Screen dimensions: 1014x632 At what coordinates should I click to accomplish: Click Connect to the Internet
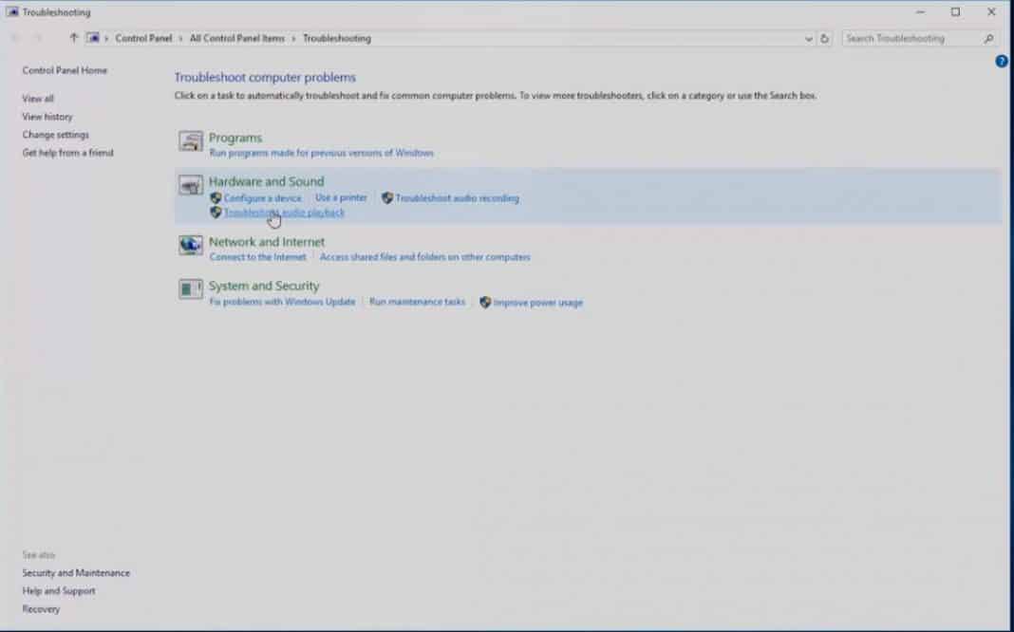[258, 257]
